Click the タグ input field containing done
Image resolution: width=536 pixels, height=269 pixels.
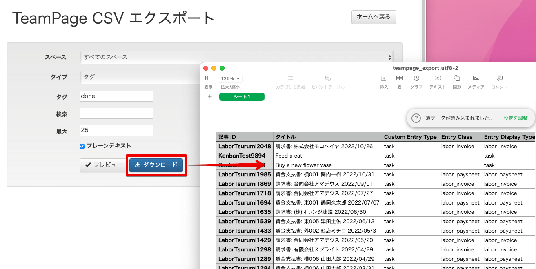117,96
